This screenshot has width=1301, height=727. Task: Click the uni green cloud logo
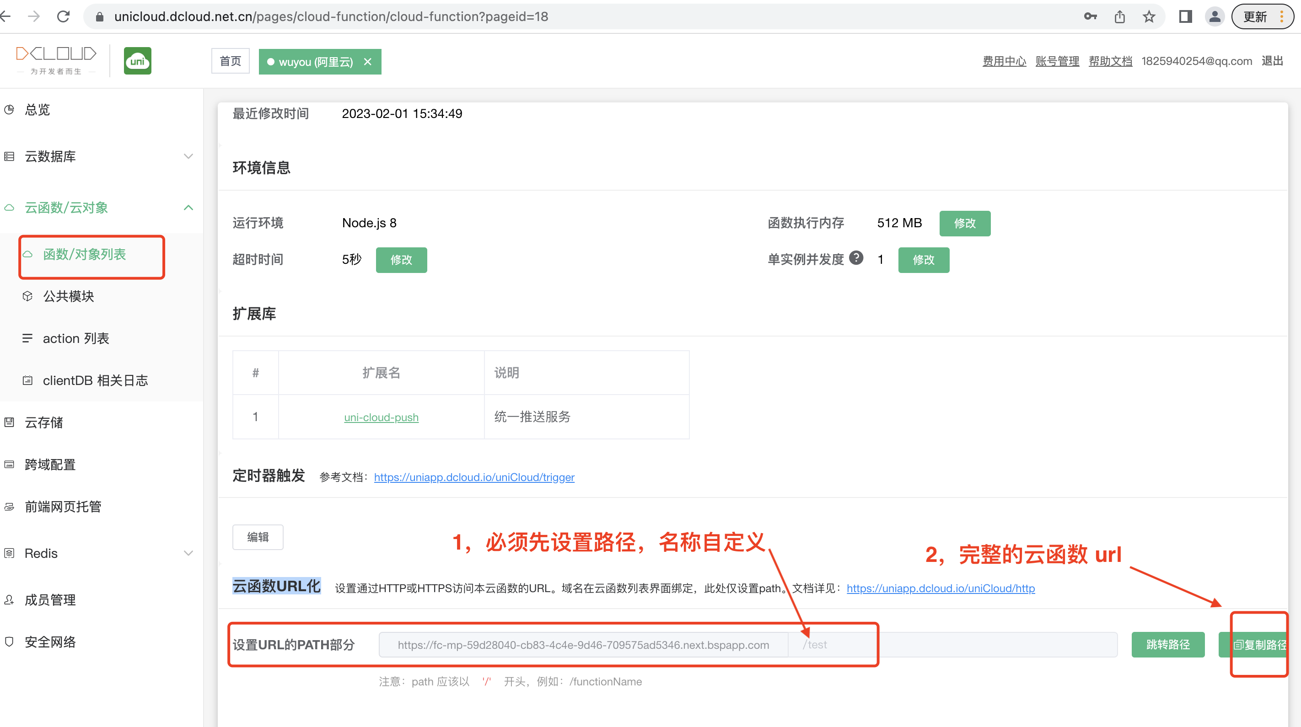click(x=137, y=61)
